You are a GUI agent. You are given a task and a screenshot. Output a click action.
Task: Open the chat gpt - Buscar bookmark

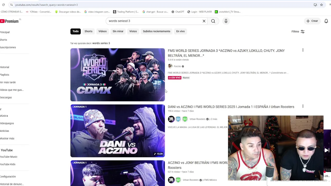tap(155, 12)
